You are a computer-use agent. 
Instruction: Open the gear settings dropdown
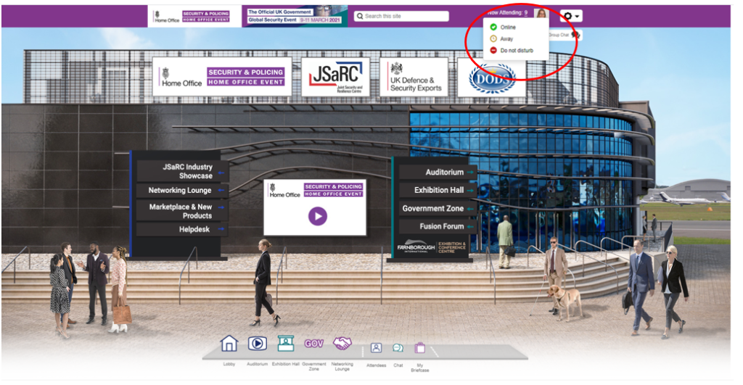coord(571,16)
